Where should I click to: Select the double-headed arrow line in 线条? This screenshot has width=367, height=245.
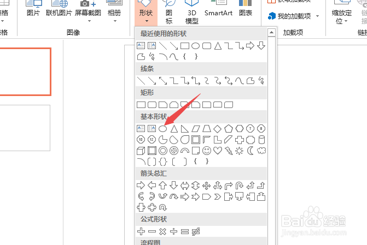coord(163,81)
